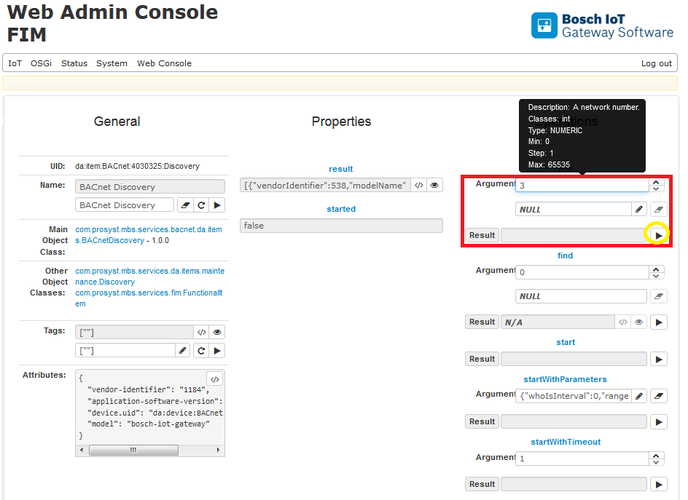The height and width of the screenshot is (500, 688).
Task: Show result property with eye icon
Action: click(x=434, y=186)
